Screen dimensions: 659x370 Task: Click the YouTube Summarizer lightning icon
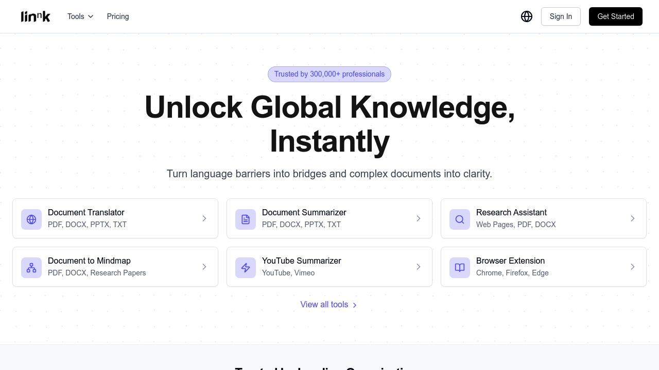(246, 267)
